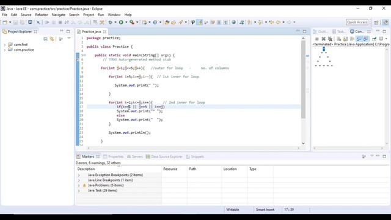391x220 pixels.
Task: Click the Clear Console icon
Action: pyautogui.click(x=338, y=39)
